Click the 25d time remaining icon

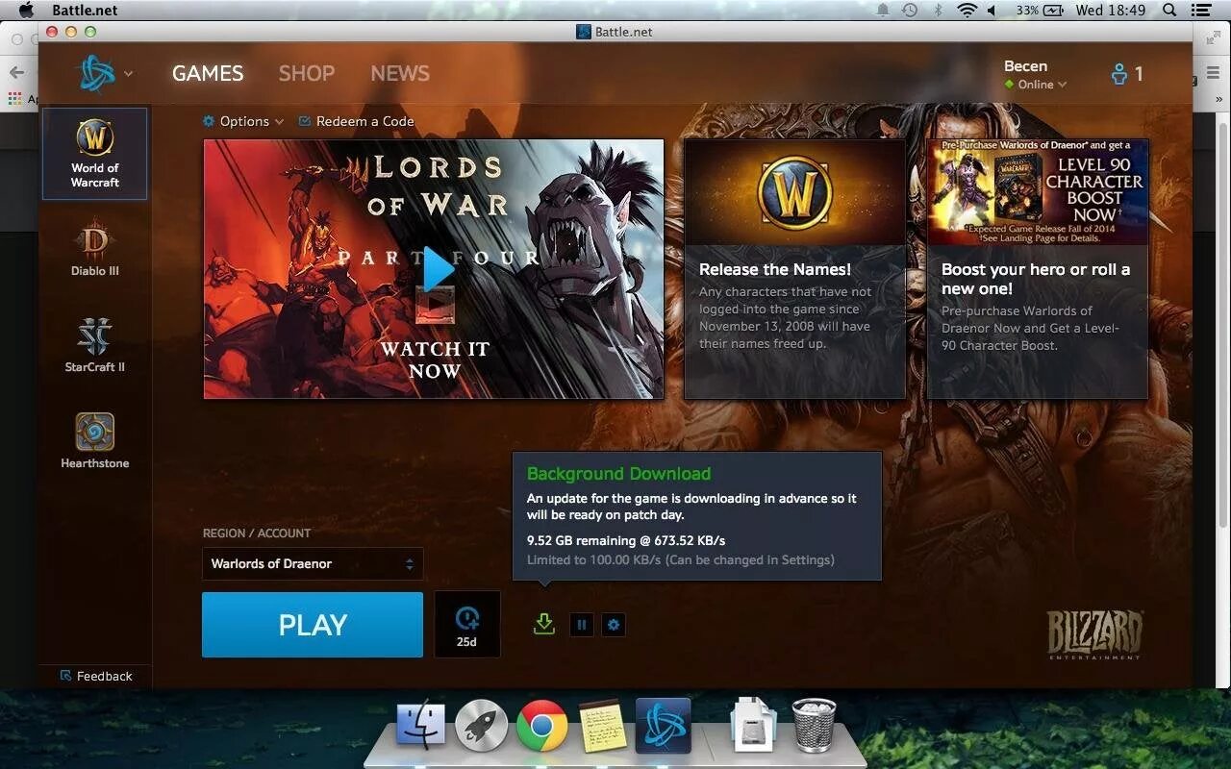pos(467,624)
